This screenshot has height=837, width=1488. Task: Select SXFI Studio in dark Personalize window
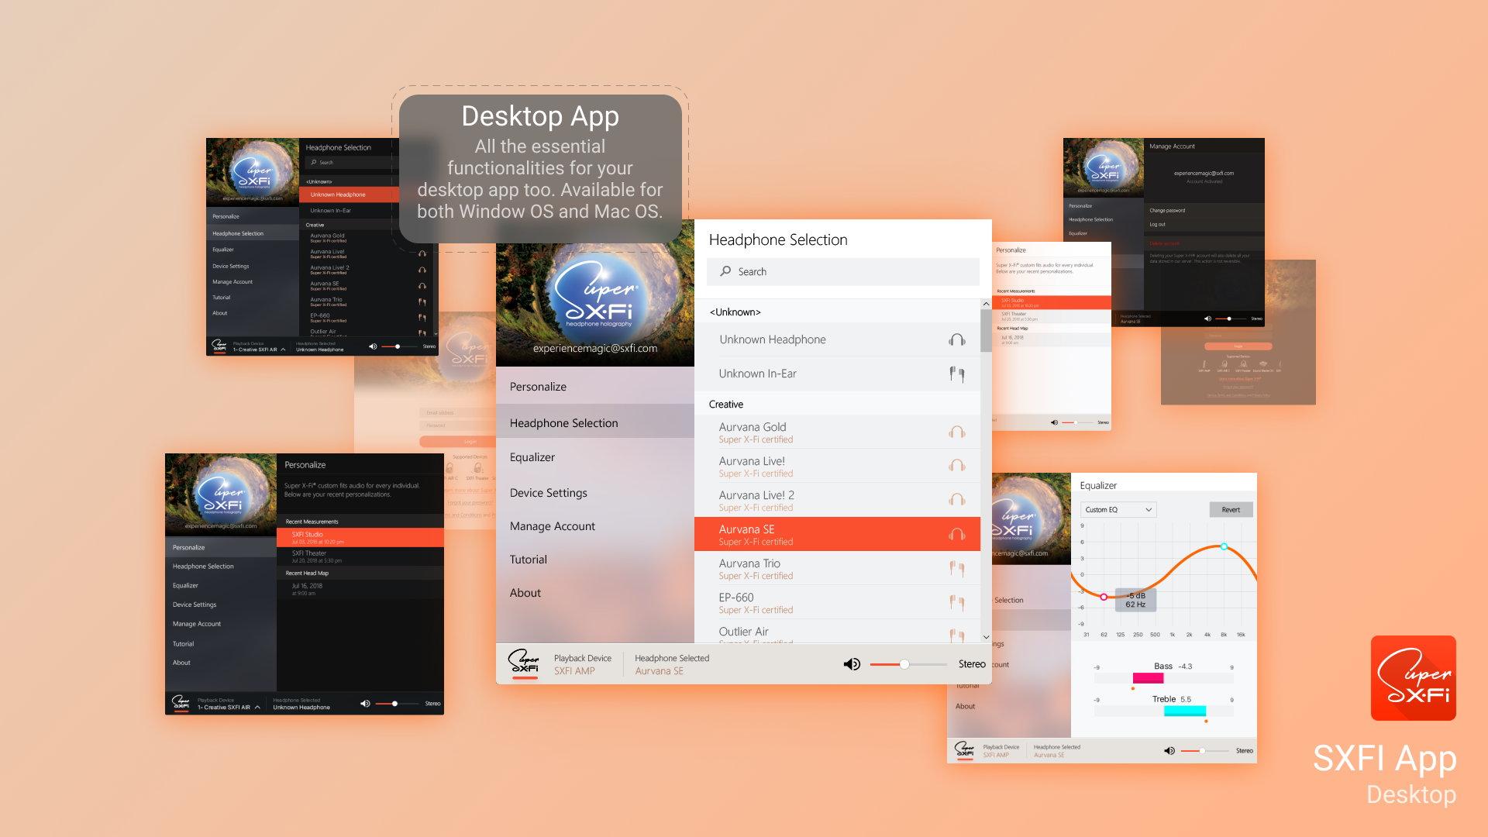pos(360,538)
